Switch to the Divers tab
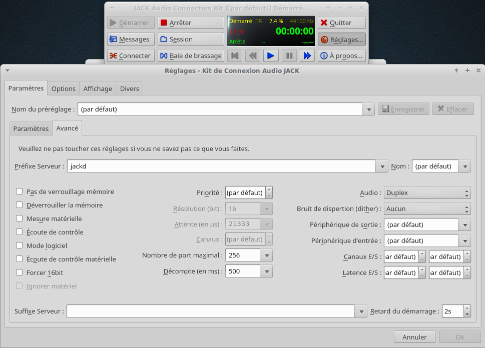 click(x=129, y=88)
